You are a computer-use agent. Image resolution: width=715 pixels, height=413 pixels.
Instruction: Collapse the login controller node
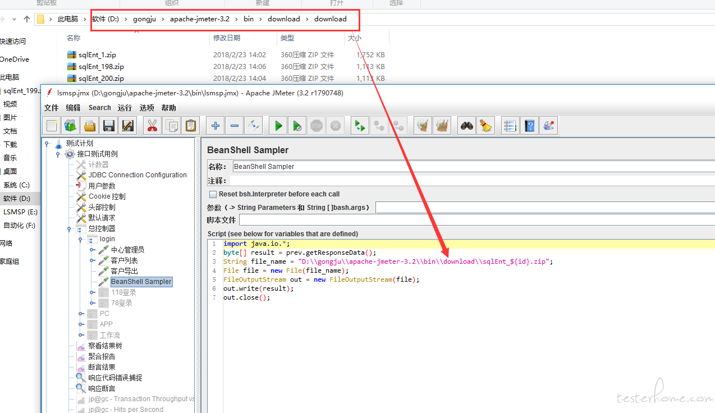(x=80, y=240)
